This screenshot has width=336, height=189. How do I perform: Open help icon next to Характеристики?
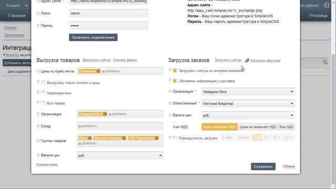pos(38,92)
